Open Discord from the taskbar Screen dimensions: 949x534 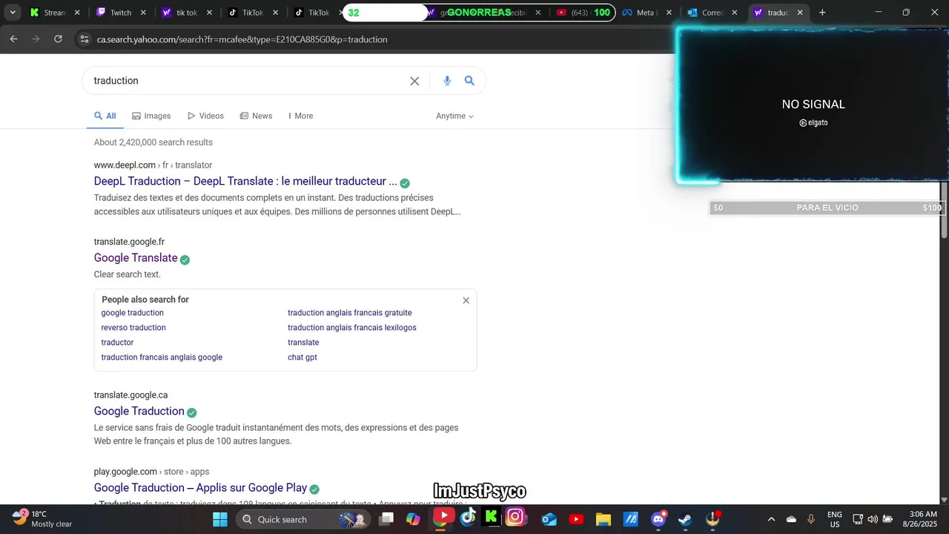(x=658, y=519)
